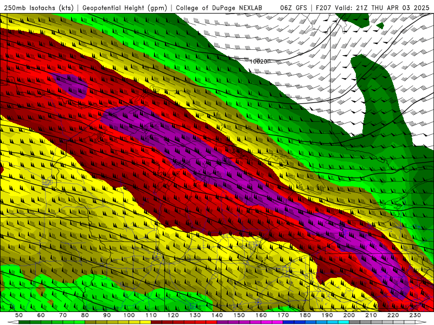Click the 80 value on the legend scale
434x325 pixels.
coord(85,315)
